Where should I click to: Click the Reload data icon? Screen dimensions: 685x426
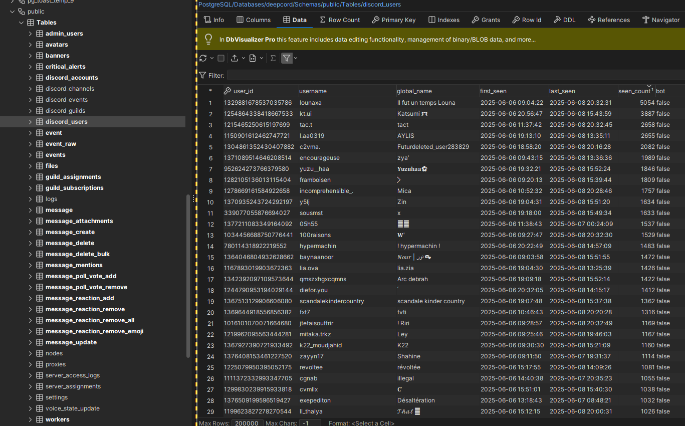(x=203, y=58)
